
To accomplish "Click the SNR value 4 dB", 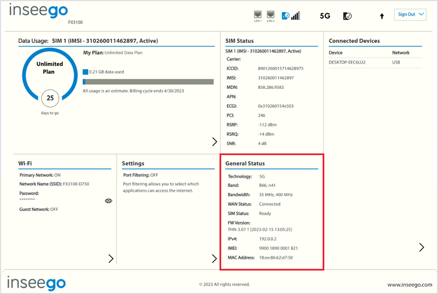I will point(262,144).
